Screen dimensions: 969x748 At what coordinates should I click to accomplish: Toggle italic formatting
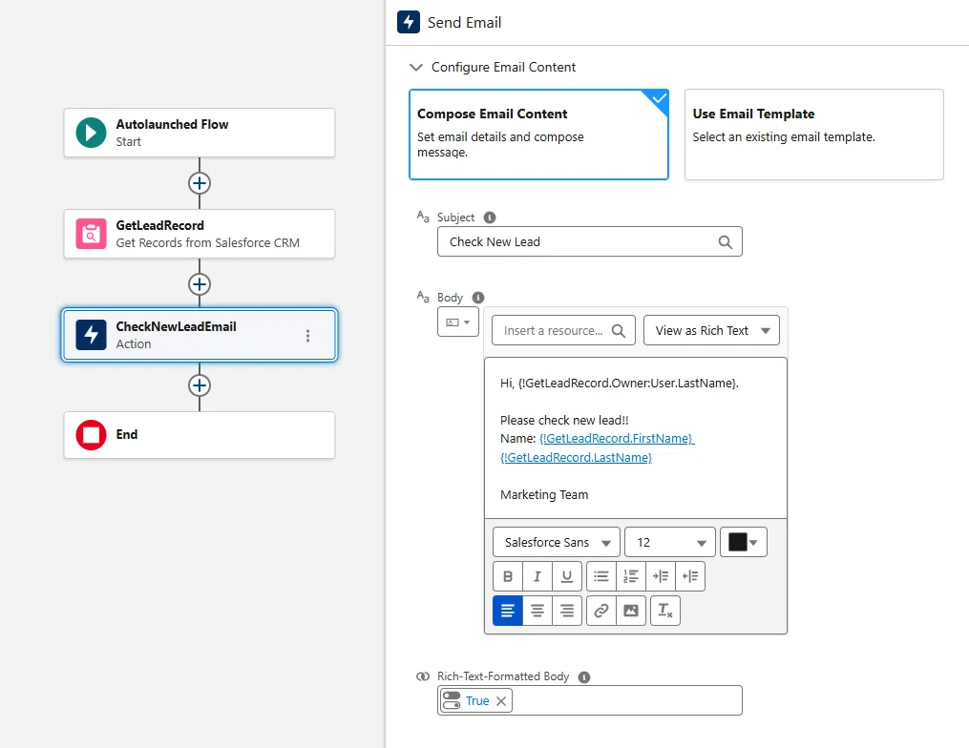(x=537, y=576)
